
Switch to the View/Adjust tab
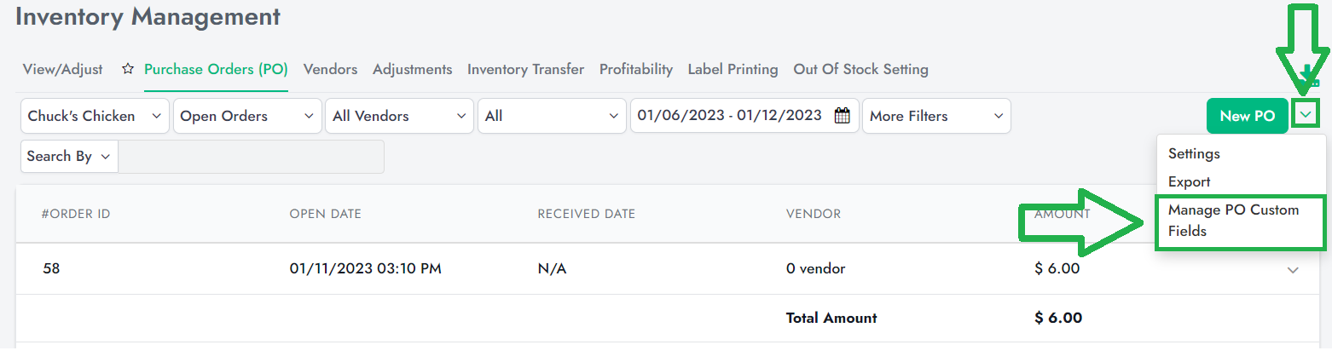click(x=62, y=69)
